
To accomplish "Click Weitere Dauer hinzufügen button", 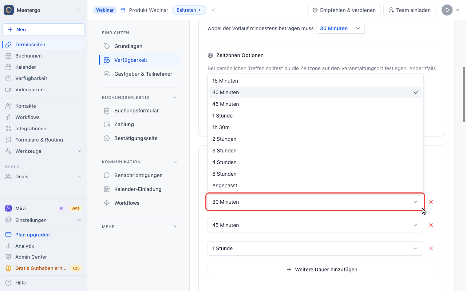I will (x=322, y=270).
